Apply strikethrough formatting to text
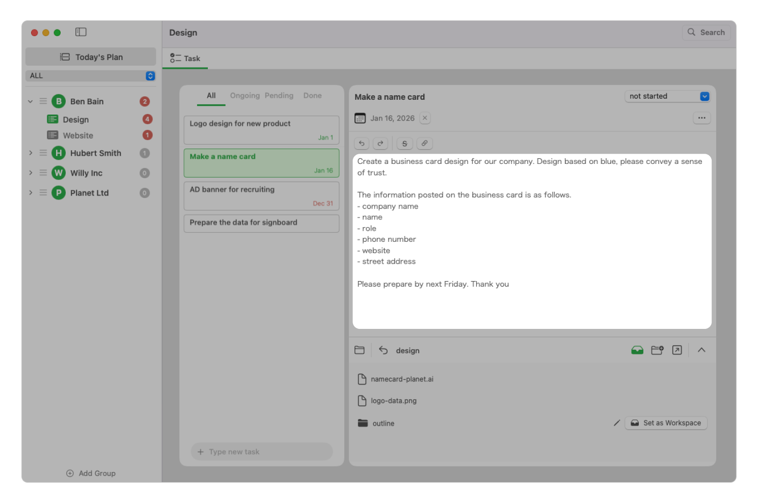This screenshot has width=758, height=503. (404, 144)
